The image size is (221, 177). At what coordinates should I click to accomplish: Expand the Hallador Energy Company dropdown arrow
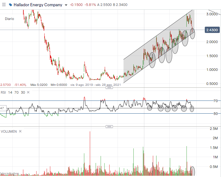pos(66,5)
